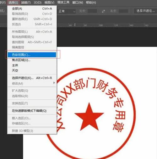Viewport: 157px width, 159px height.
Task: Select 主体 from the Select menu
Action: tap(32, 65)
